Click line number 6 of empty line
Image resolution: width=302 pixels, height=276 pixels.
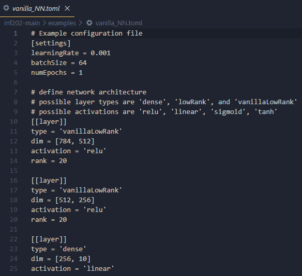coord(16,83)
